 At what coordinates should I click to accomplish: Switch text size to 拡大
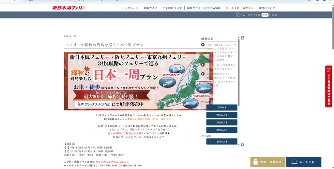tap(274, 15)
